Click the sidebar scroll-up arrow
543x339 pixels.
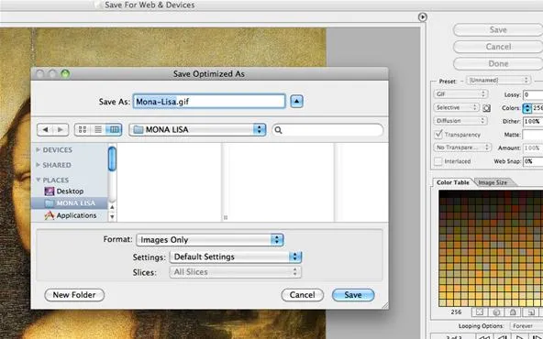click(x=112, y=207)
